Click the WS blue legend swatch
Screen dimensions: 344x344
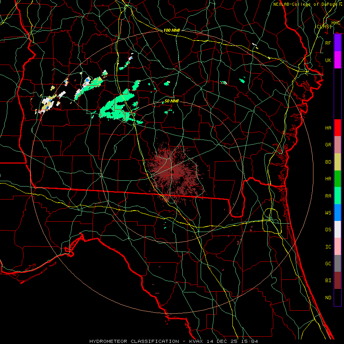tap(338, 213)
